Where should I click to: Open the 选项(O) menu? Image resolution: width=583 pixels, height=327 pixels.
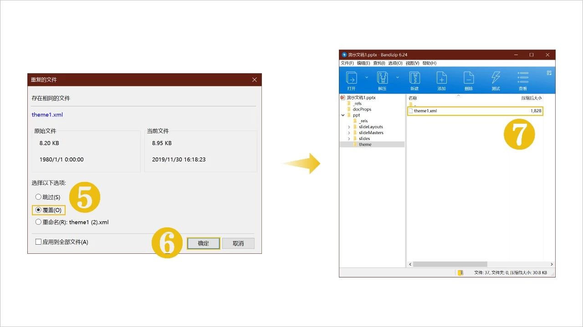click(x=395, y=63)
